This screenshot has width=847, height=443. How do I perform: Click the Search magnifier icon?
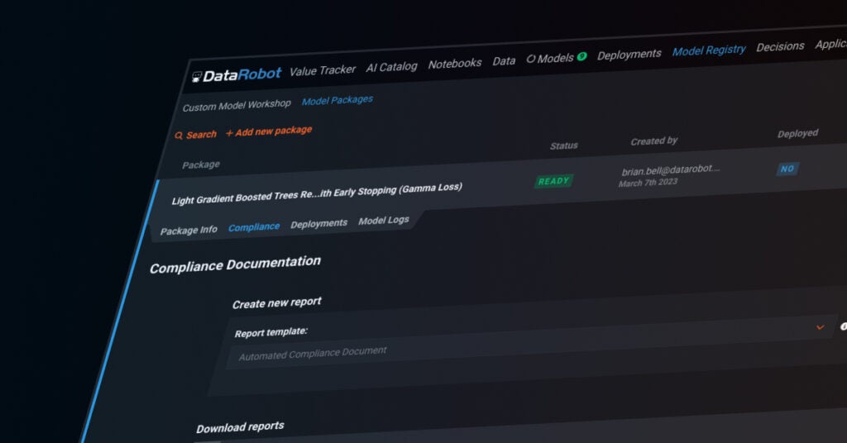pyautogui.click(x=179, y=136)
